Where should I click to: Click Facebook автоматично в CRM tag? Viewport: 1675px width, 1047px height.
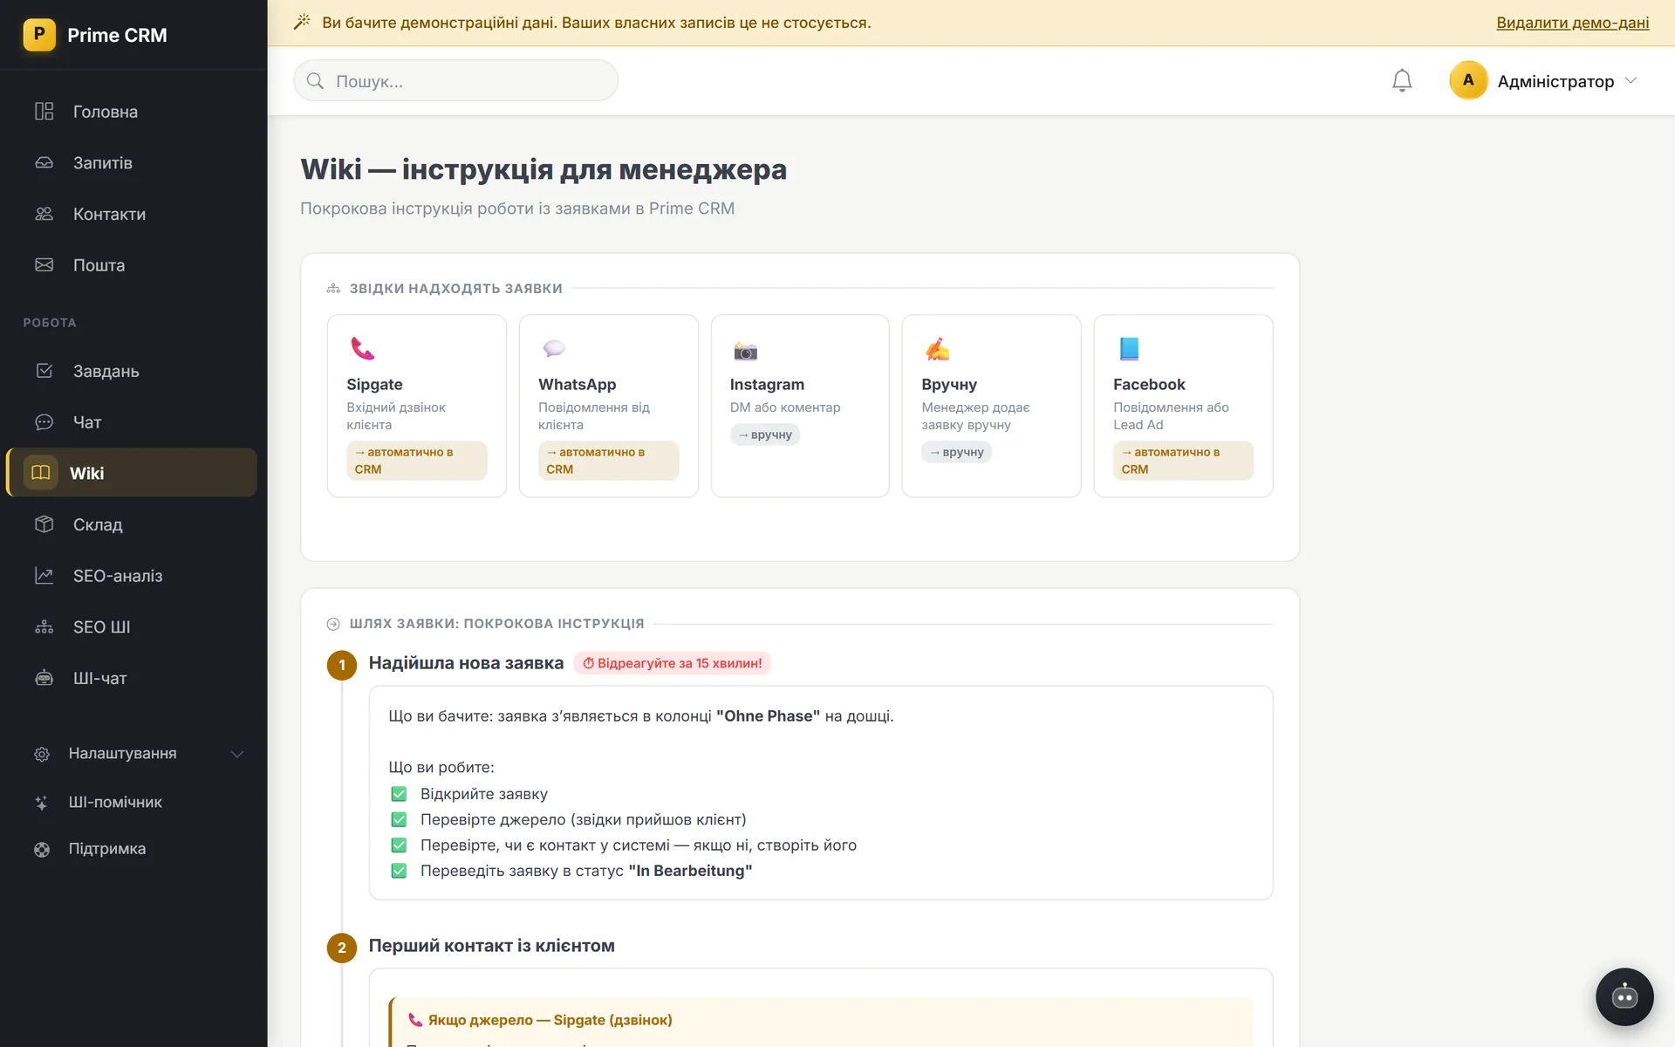tap(1183, 461)
